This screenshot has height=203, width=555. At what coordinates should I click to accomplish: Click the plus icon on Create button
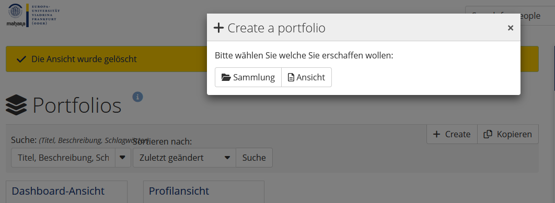pos(437,134)
